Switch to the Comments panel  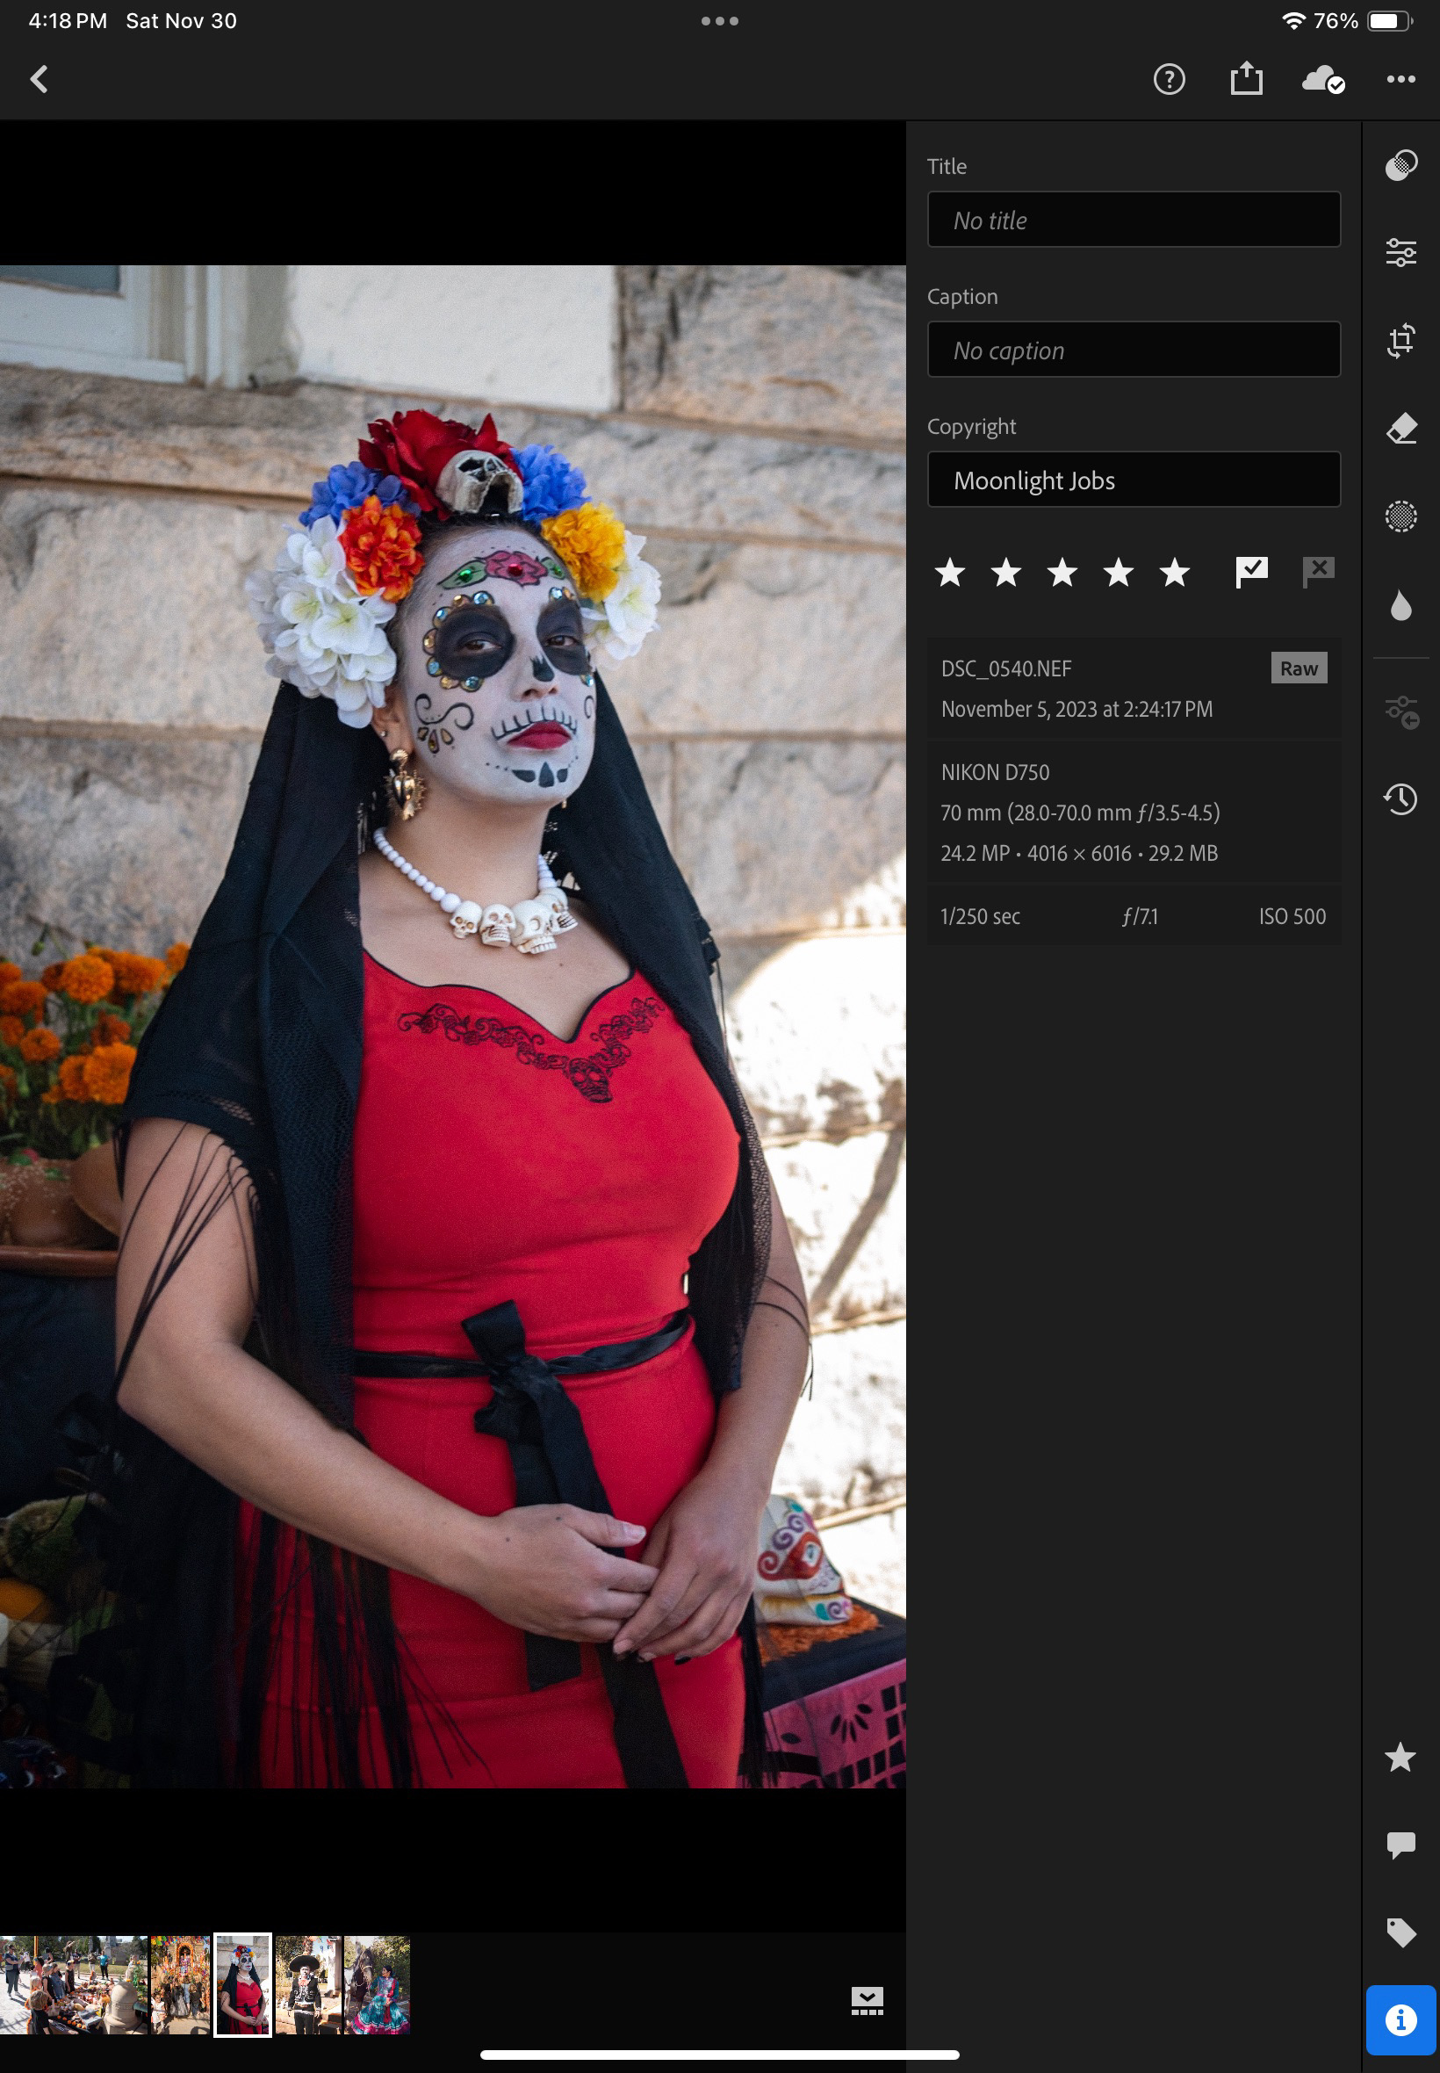pyautogui.click(x=1400, y=1845)
